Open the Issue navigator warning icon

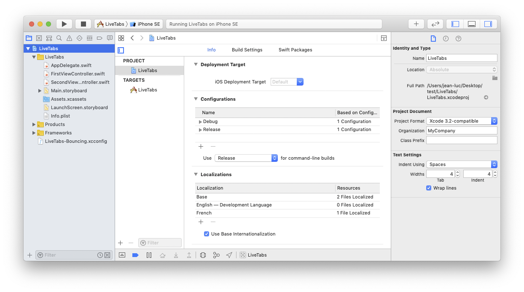69,38
